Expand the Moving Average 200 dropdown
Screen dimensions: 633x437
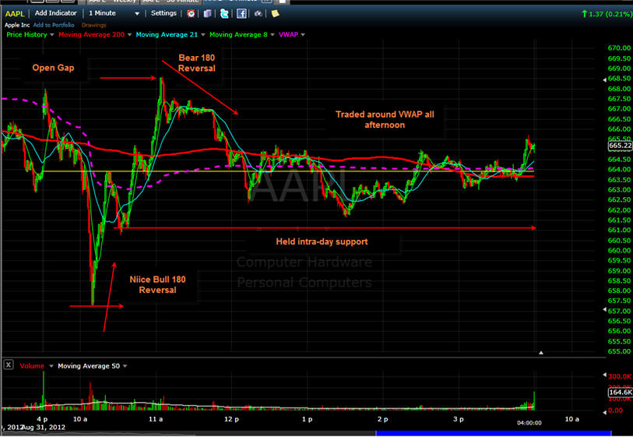tap(129, 35)
